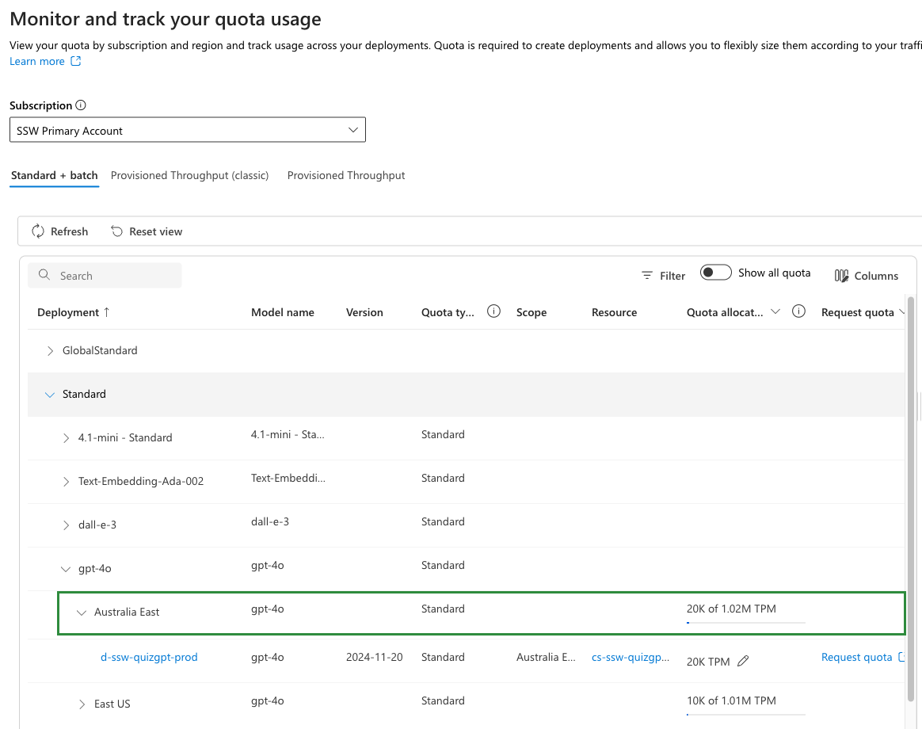Open the Columns button
Viewport: 922px width, 729px height.
tap(866, 276)
